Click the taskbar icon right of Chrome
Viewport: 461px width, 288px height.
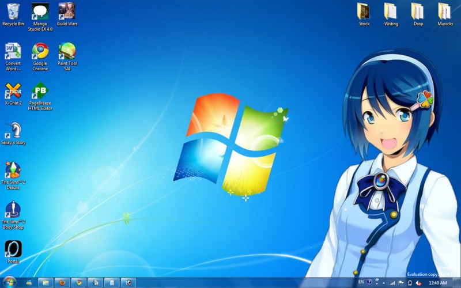(95, 283)
